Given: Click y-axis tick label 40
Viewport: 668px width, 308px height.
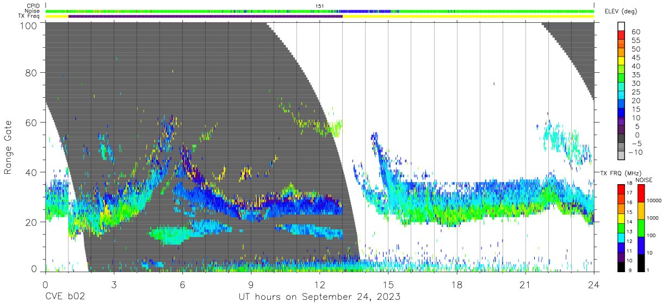Looking at the screenshot, I should (32, 173).
